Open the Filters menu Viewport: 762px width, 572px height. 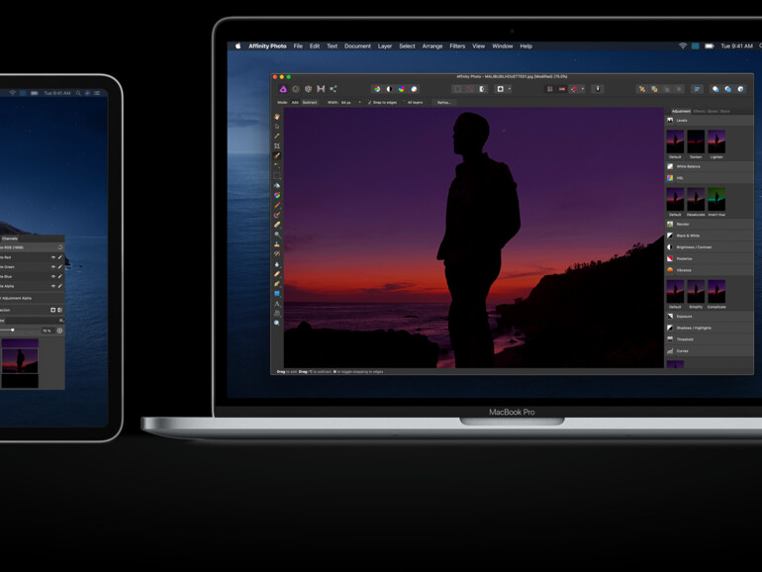(x=457, y=47)
